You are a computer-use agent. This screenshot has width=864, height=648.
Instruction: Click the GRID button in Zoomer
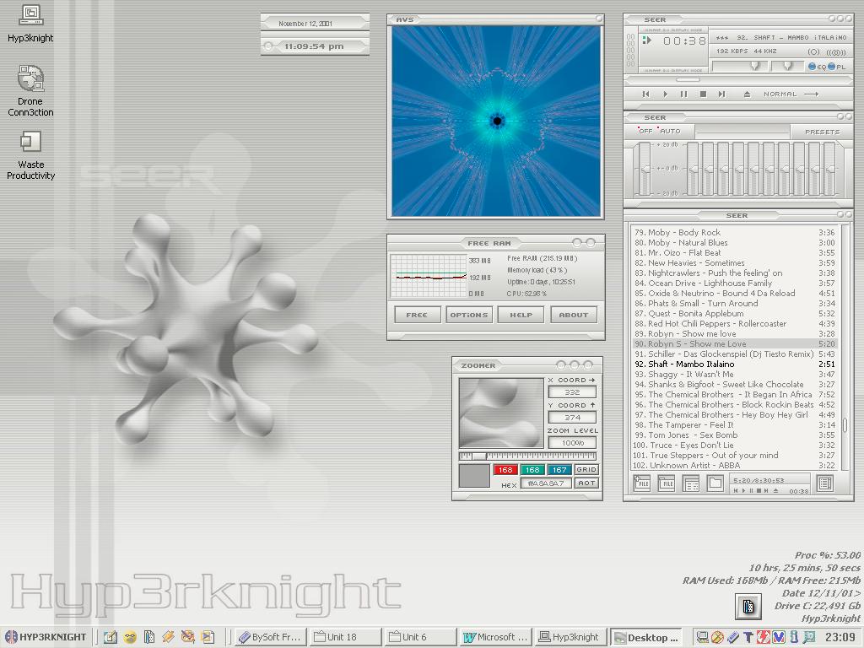coord(586,470)
